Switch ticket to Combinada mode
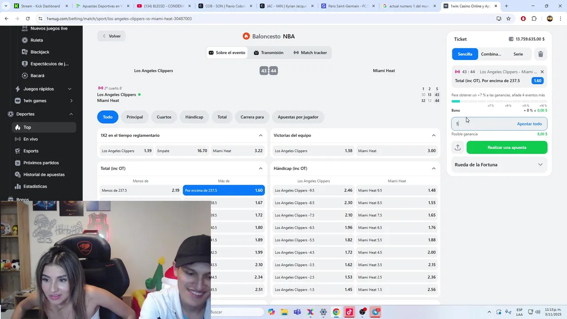567x319 pixels. 491,54
